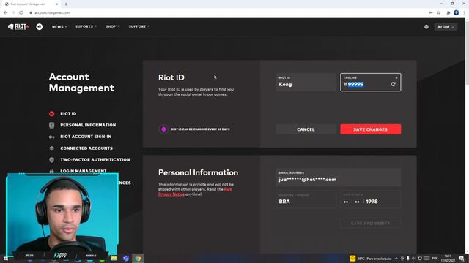Click into the Tagline field showing 99999
This screenshot has height=263, width=469.
(x=370, y=83)
